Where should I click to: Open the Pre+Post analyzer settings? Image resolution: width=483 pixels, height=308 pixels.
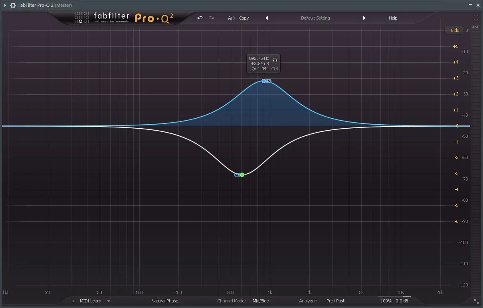pyautogui.click(x=335, y=301)
